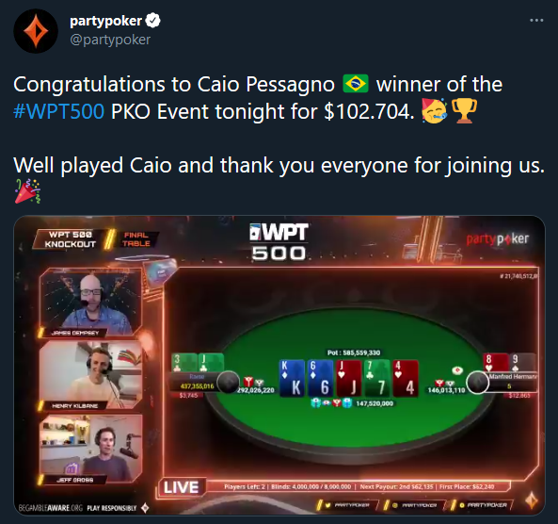The width and height of the screenshot is (558, 524).
Task: Click the BeGambleAware.org text
Action: click(50, 508)
